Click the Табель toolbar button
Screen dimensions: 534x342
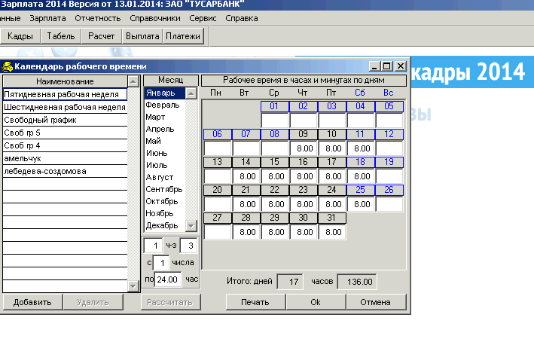(x=61, y=36)
